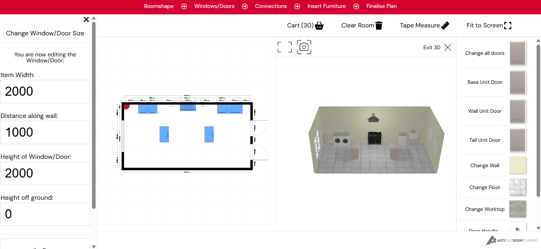Exit the 3D view

pyautogui.click(x=447, y=47)
